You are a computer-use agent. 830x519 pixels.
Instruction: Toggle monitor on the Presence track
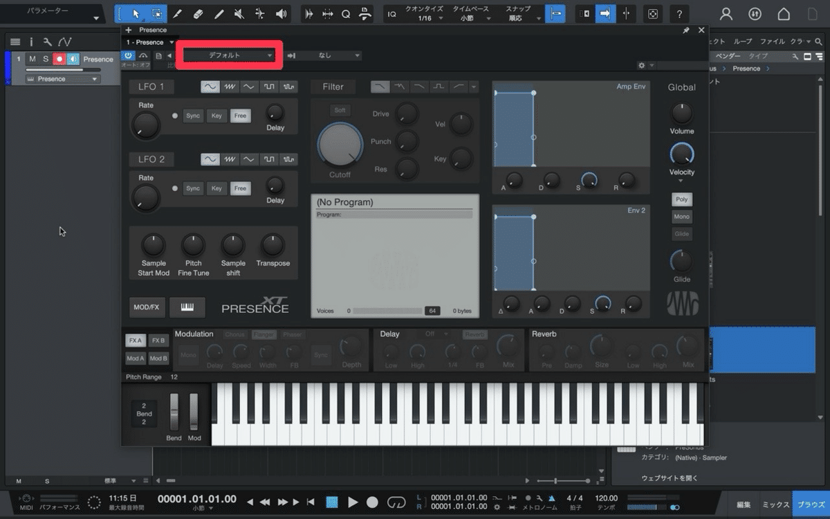click(x=73, y=59)
